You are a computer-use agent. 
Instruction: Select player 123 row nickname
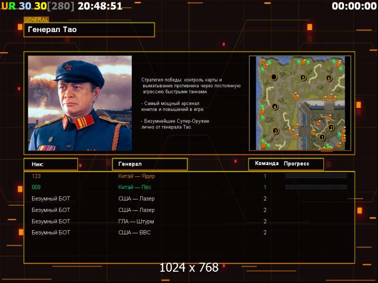(x=36, y=176)
